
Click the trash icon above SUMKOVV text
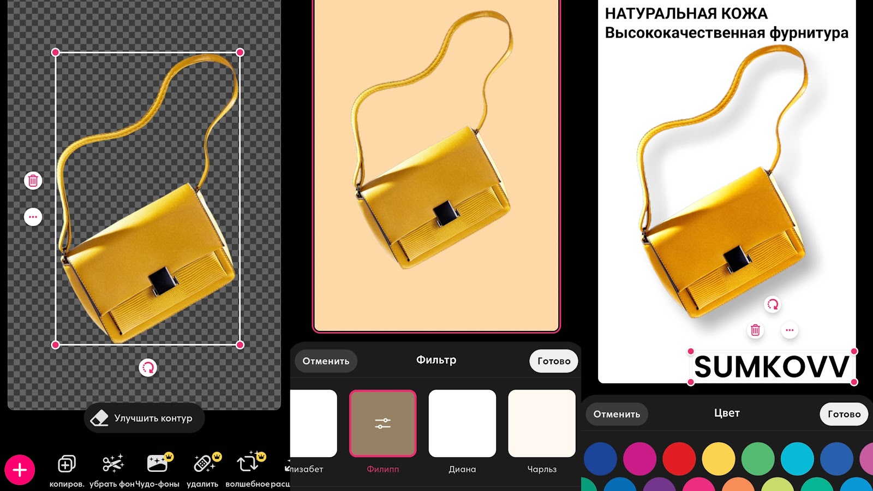(755, 330)
